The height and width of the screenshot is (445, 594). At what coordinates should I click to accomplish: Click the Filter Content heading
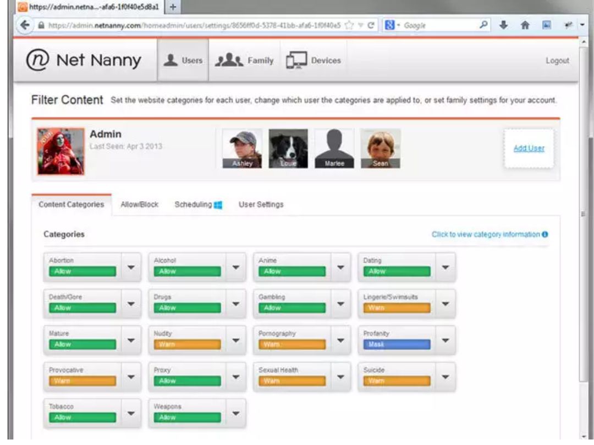67,100
